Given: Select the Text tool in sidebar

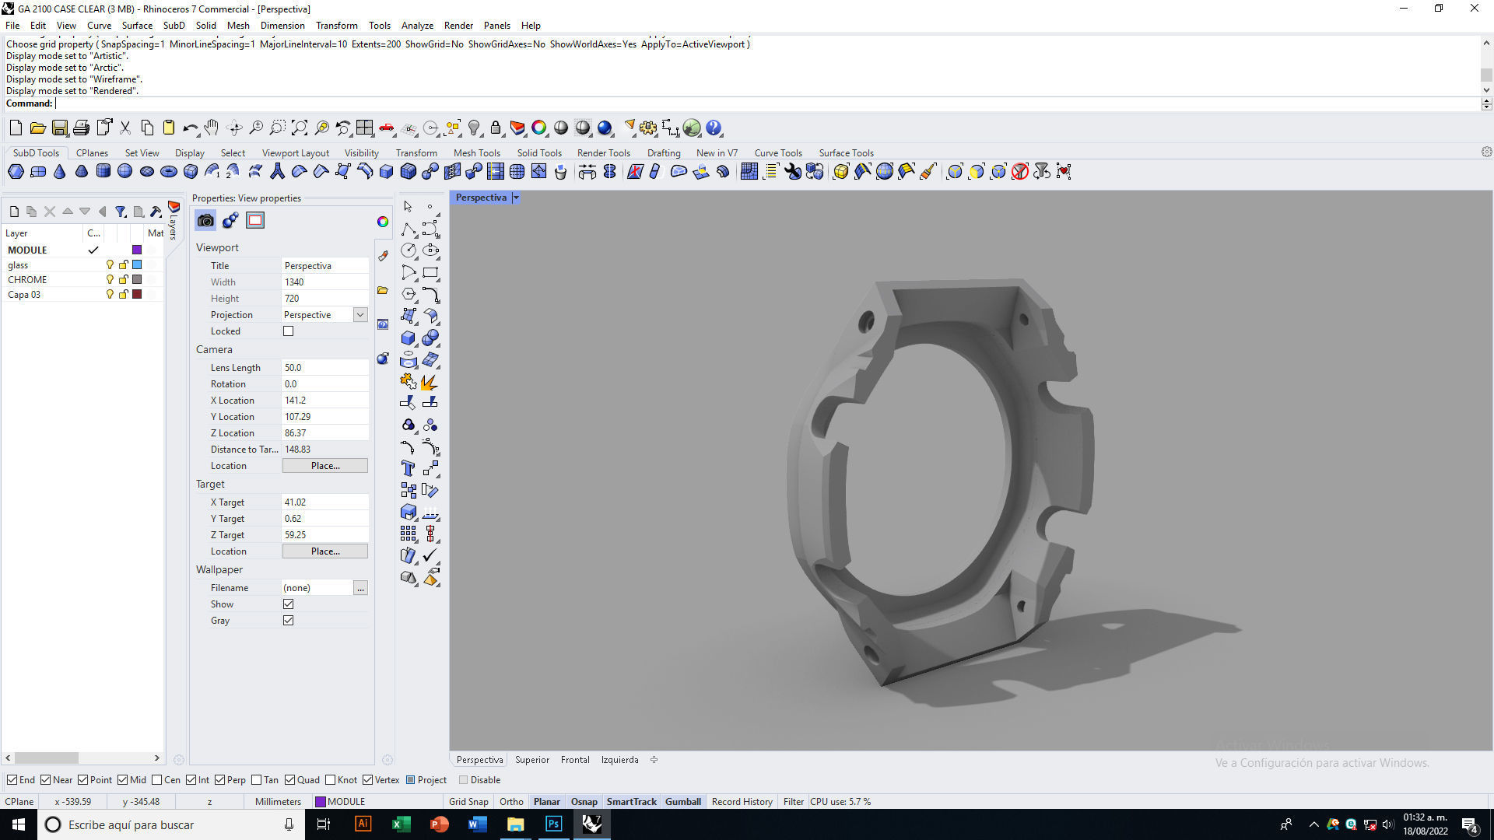Looking at the screenshot, I should pyautogui.click(x=408, y=468).
